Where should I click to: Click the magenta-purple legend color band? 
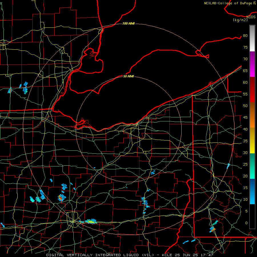tap(252, 64)
